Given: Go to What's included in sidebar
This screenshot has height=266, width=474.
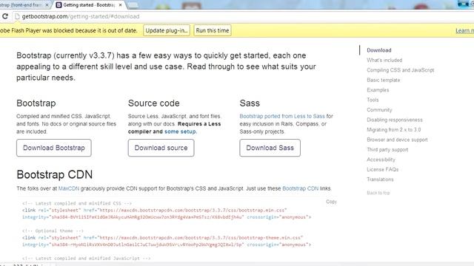Looking at the screenshot, I should pos(384,60).
